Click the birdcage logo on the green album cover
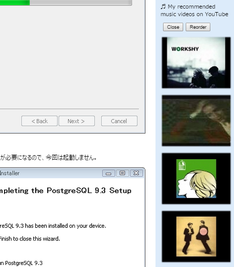 coord(182,165)
